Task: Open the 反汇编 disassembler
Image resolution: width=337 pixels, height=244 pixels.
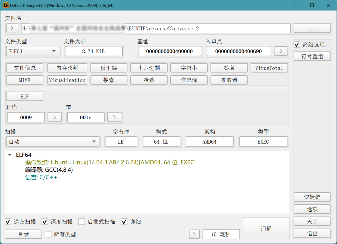Action: pyautogui.click(x=109, y=68)
